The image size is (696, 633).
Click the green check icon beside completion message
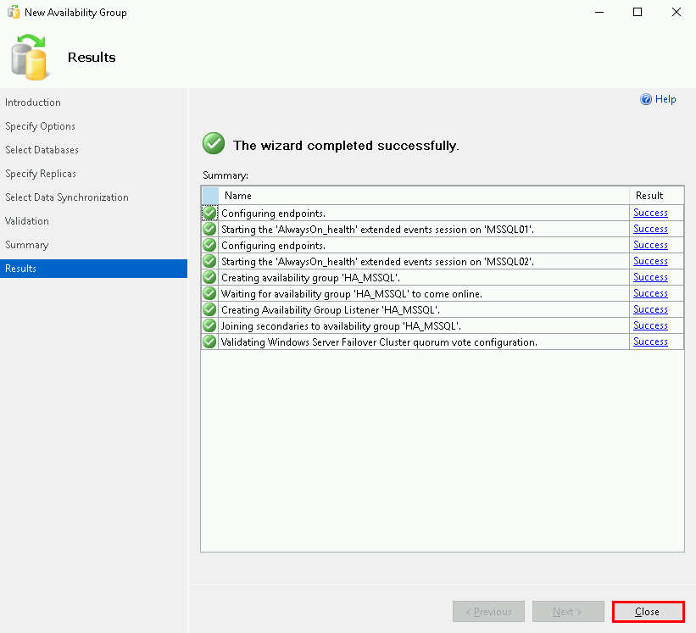point(214,144)
